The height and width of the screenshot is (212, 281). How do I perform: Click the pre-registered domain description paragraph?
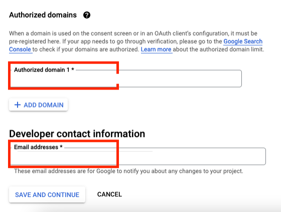[136, 41]
